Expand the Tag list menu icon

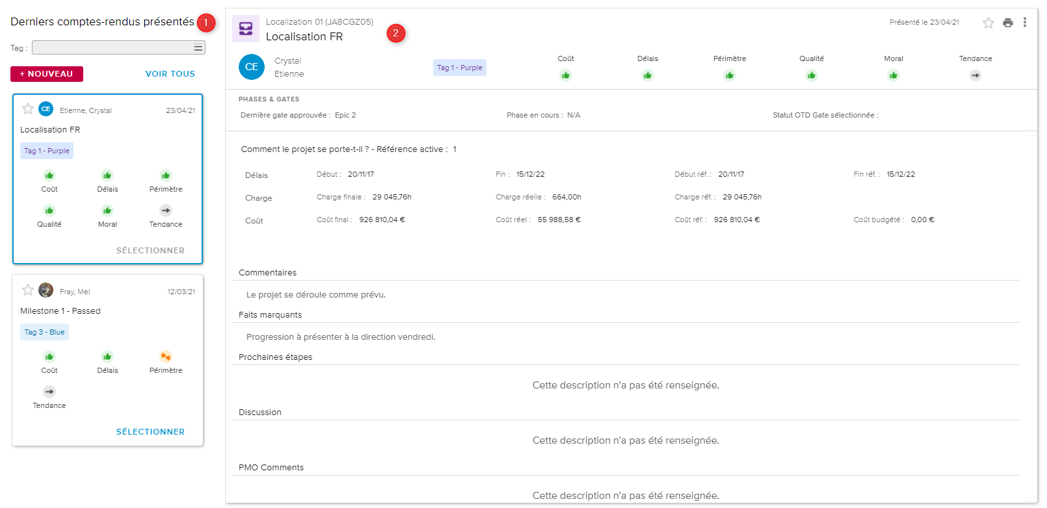198,47
